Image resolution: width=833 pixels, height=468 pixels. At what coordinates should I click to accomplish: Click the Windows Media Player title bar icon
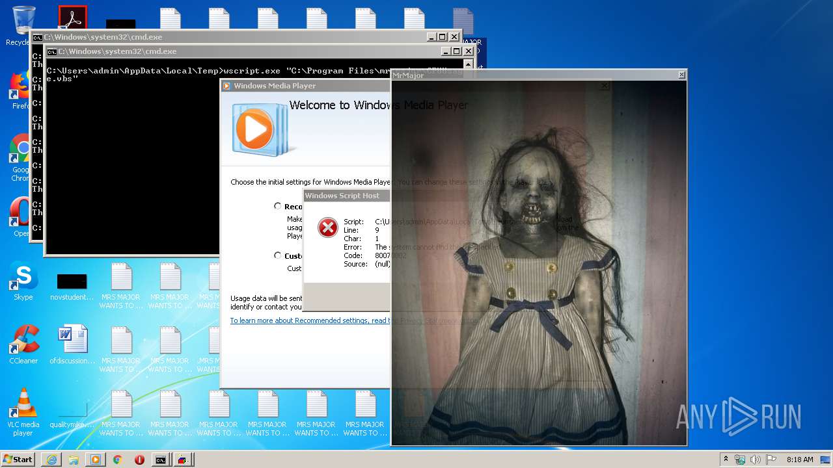[x=227, y=86]
